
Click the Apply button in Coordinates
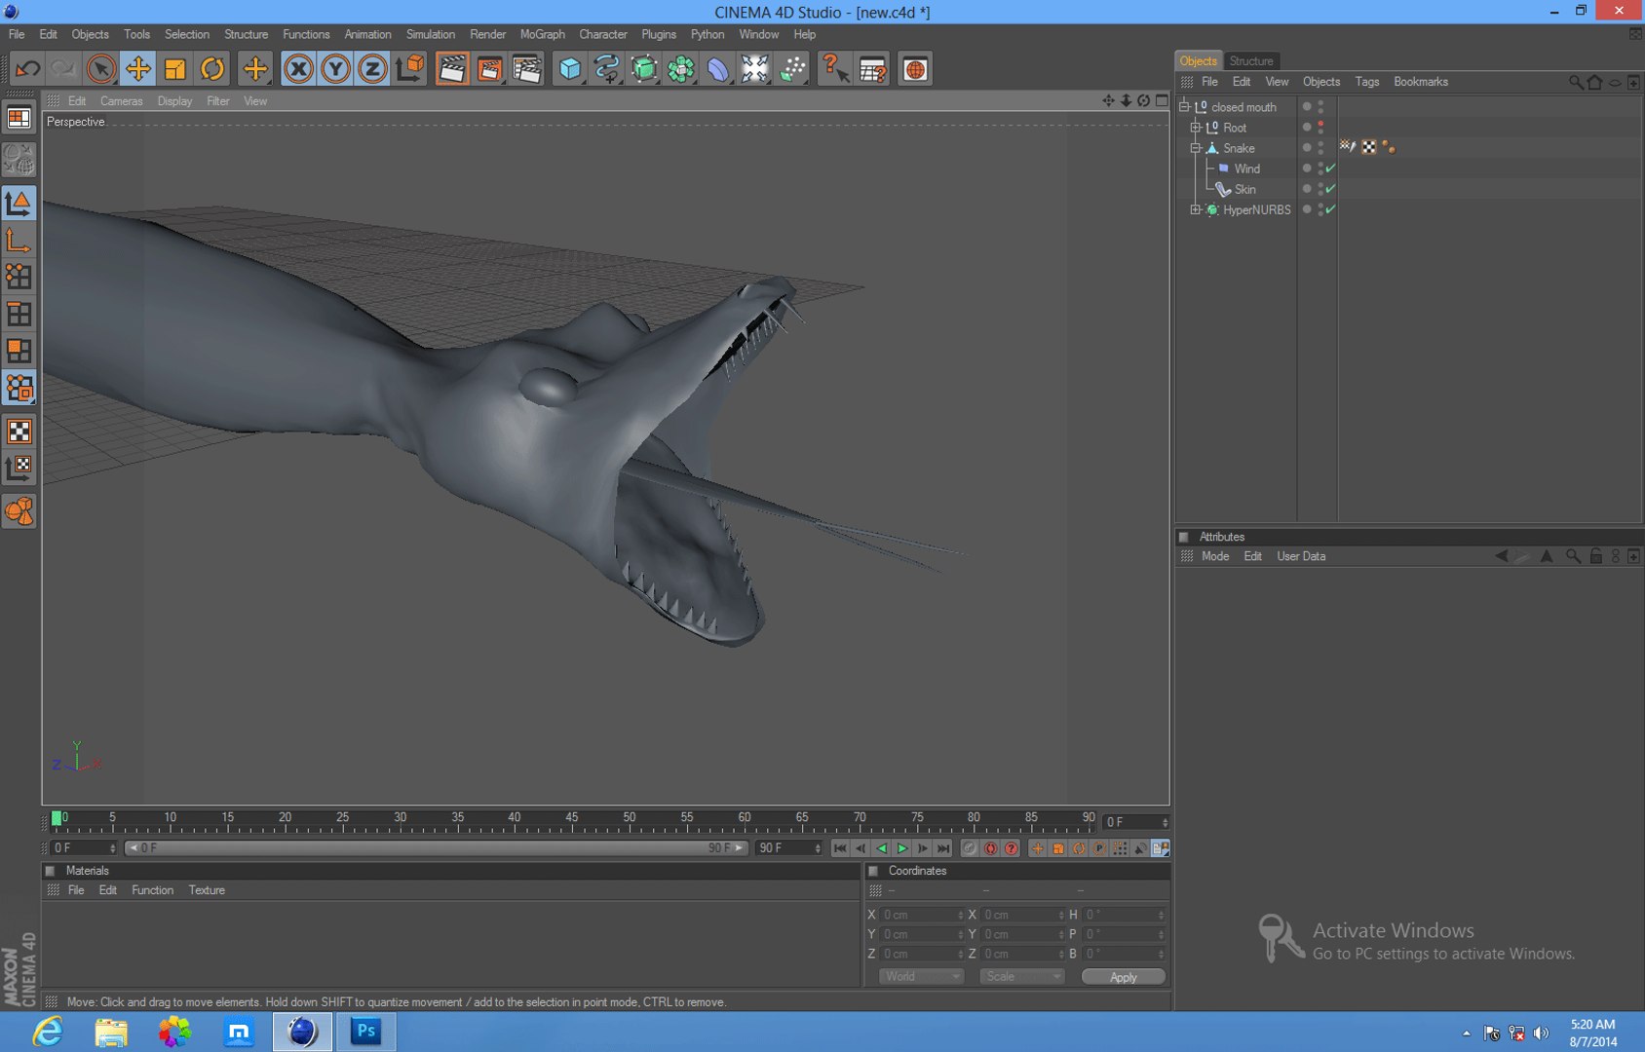pos(1123,977)
